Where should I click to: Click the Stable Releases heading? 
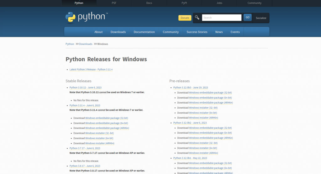click(78, 81)
